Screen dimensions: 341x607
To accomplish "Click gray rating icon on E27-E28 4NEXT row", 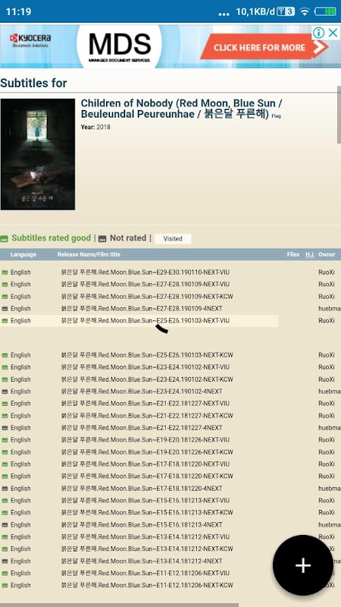I will tap(5, 309).
